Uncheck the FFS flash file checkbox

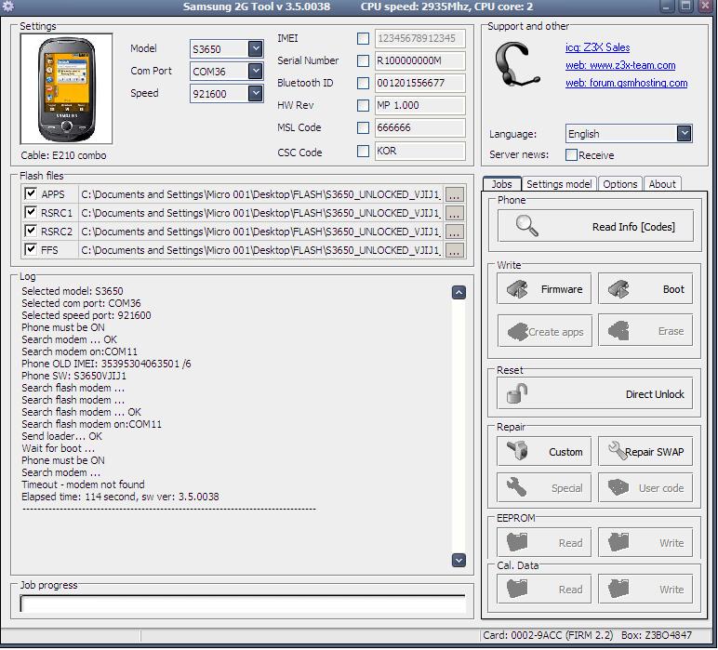(31, 249)
